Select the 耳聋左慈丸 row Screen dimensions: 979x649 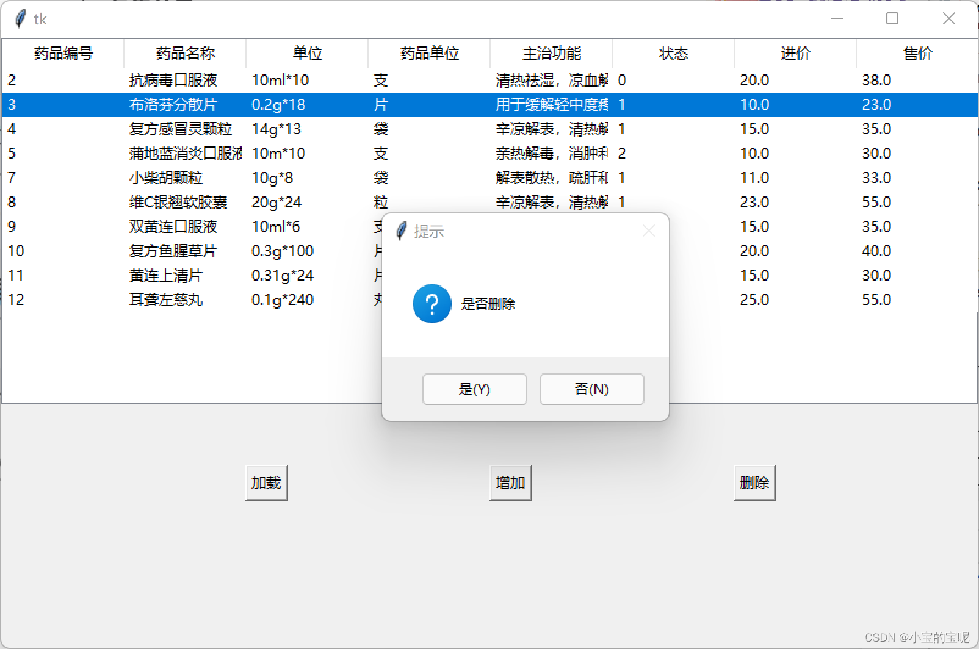(x=192, y=299)
